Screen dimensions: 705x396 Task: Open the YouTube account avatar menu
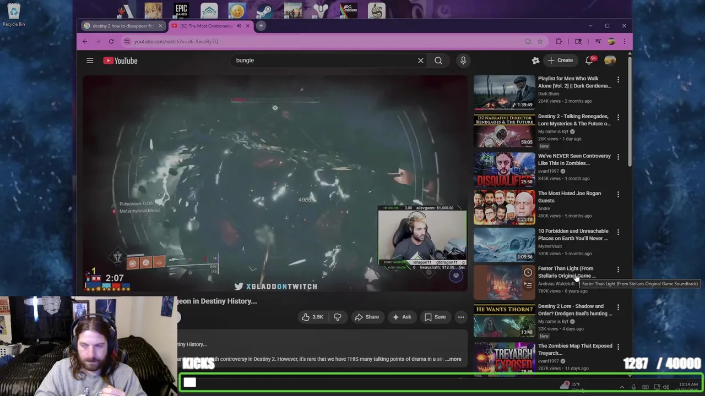tap(610, 61)
